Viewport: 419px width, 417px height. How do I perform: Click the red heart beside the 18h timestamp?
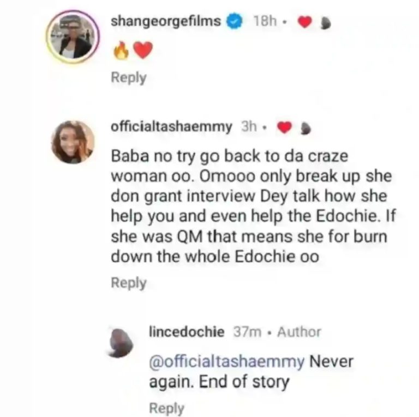[304, 22]
